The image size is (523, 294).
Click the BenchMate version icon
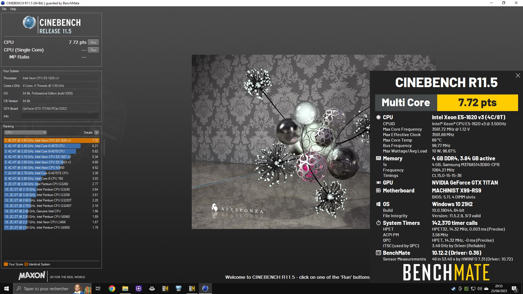point(378,253)
